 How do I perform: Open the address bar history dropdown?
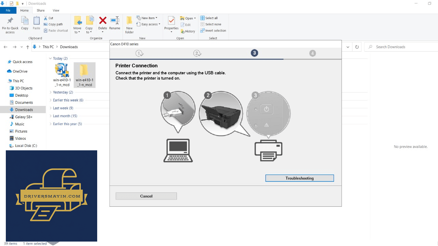[x=348, y=47]
